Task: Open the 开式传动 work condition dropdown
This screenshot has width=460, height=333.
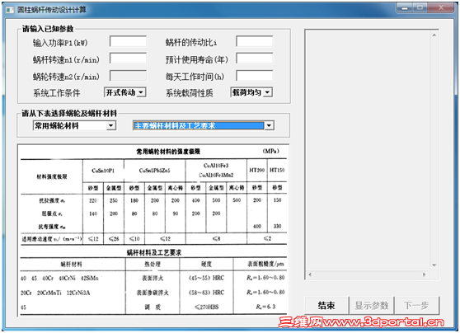Action: [141, 92]
